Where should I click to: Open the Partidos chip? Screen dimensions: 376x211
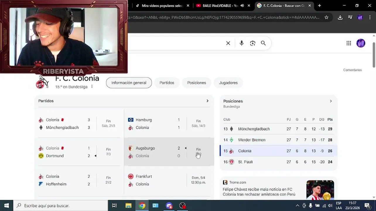point(167,83)
